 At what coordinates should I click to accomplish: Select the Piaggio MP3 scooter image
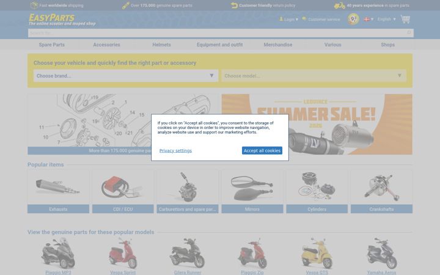59,253
